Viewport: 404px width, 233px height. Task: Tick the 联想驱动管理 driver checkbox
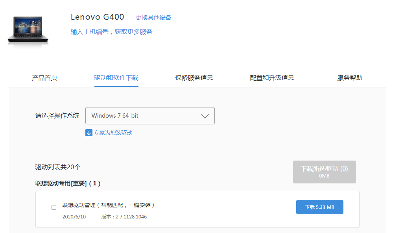point(54,207)
